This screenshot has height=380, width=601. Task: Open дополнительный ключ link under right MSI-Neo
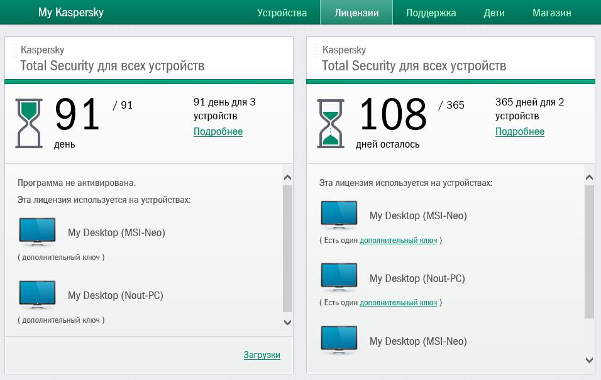coord(398,240)
